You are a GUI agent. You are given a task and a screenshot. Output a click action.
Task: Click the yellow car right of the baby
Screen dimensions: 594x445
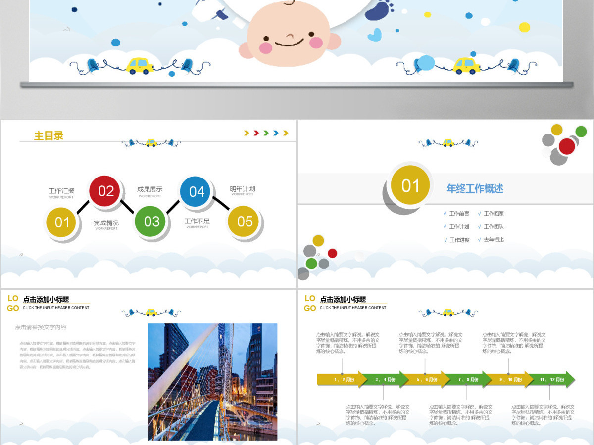(x=466, y=66)
